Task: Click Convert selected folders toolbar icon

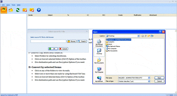Action: tap(25, 10)
